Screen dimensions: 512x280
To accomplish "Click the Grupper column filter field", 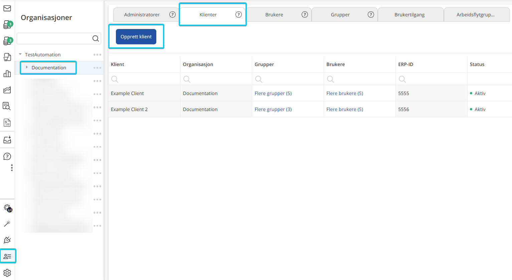I will pos(288,79).
